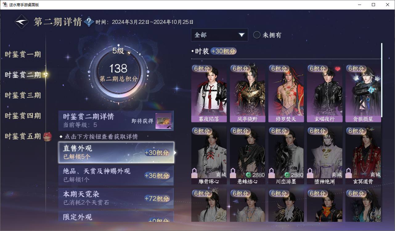
Task: Click the lock icon on 堕神绝渊
Action: point(310,174)
